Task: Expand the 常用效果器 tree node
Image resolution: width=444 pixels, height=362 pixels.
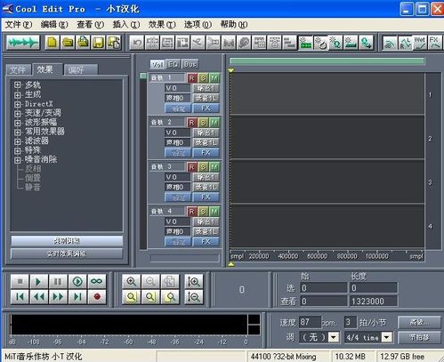Action: pos(18,132)
